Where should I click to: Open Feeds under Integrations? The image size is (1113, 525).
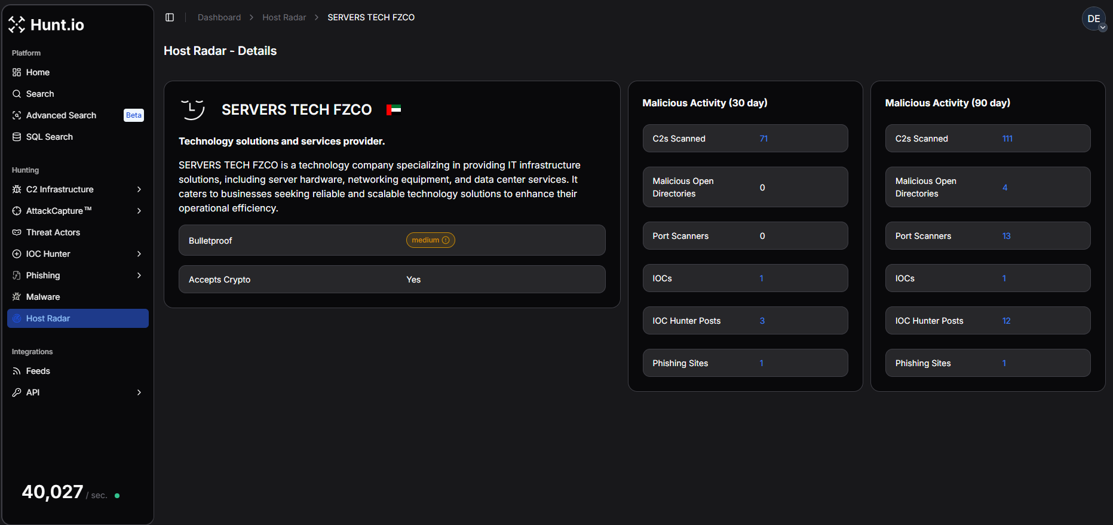click(x=78, y=371)
